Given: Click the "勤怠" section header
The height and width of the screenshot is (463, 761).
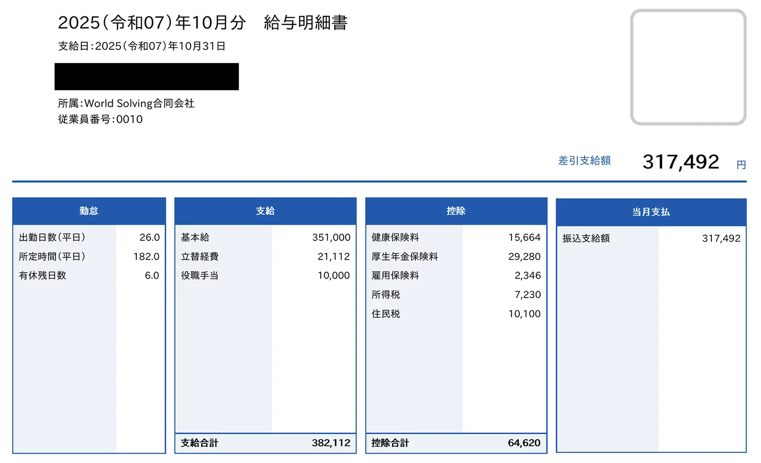Looking at the screenshot, I should coord(89,211).
